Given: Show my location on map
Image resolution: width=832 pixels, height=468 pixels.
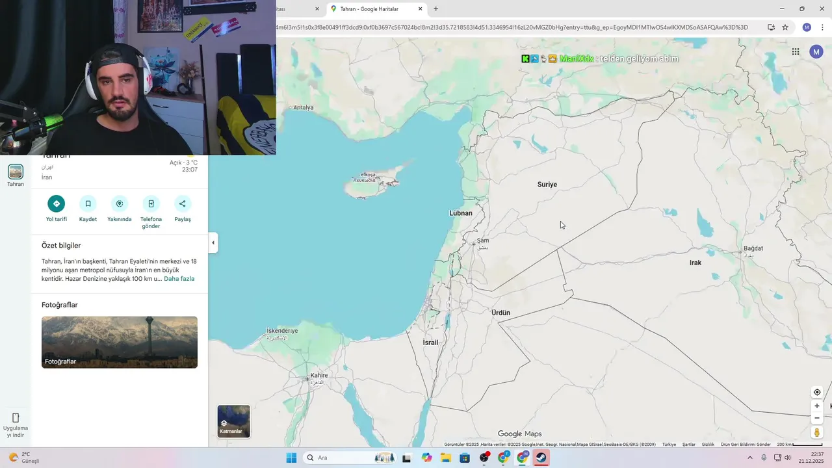Looking at the screenshot, I should point(817,392).
